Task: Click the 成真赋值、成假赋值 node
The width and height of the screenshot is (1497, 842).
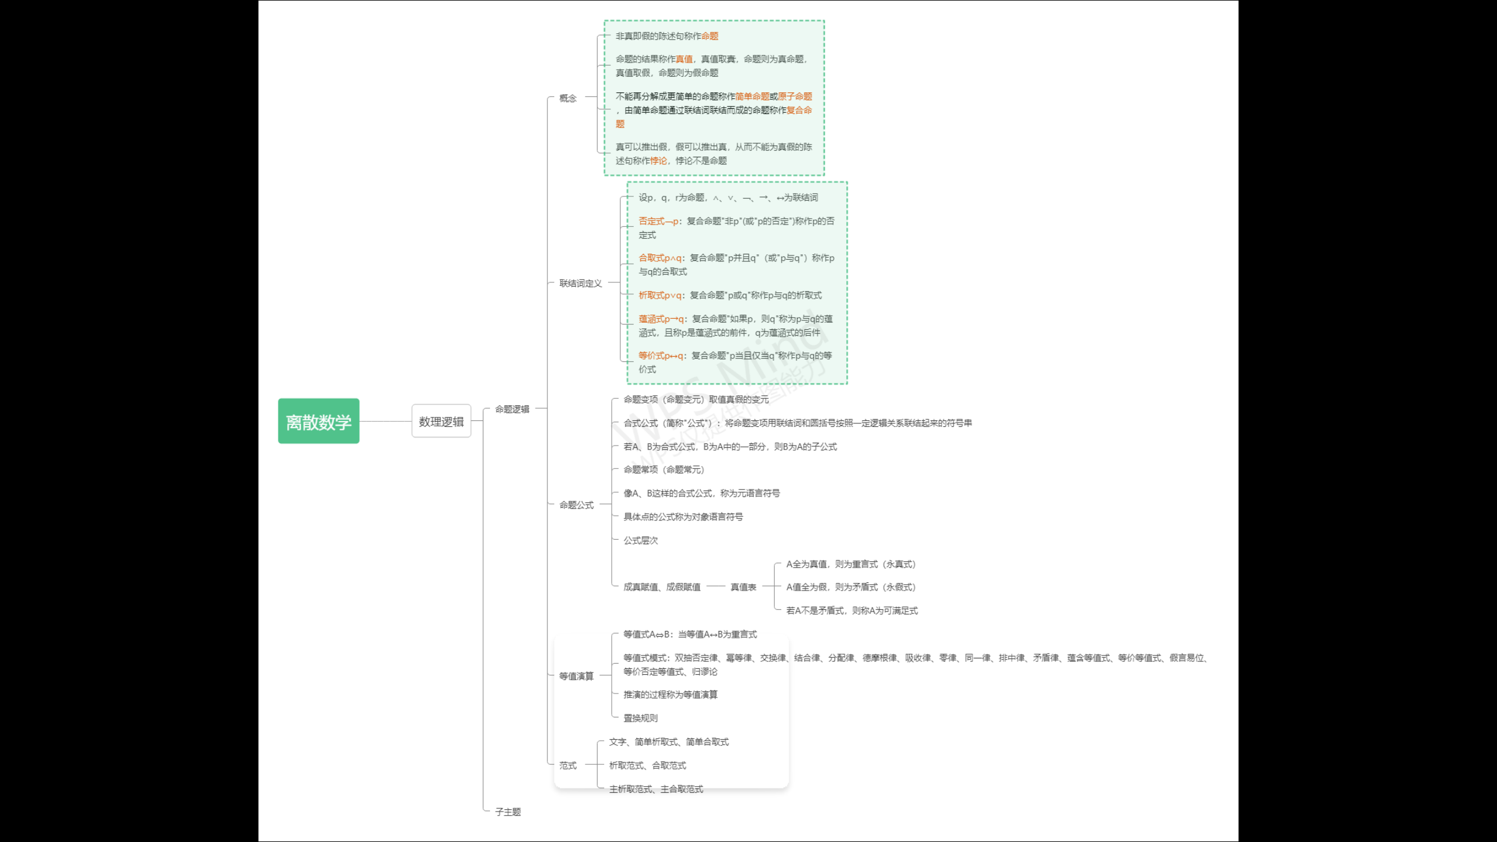Action: 661,587
